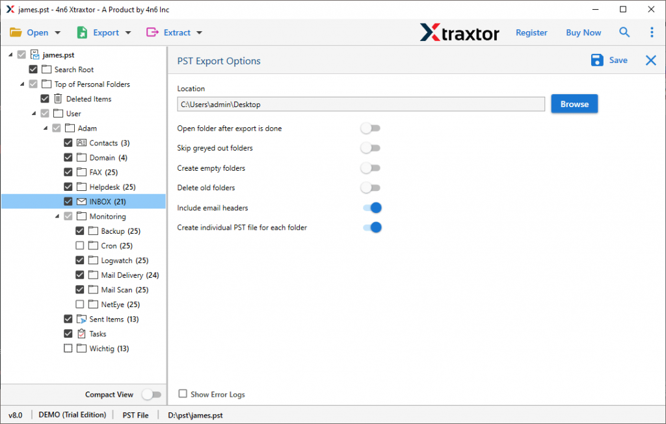Enable Open folder after export is done
The height and width of the screenshot is (424, 666).
(x=370, y=128)
